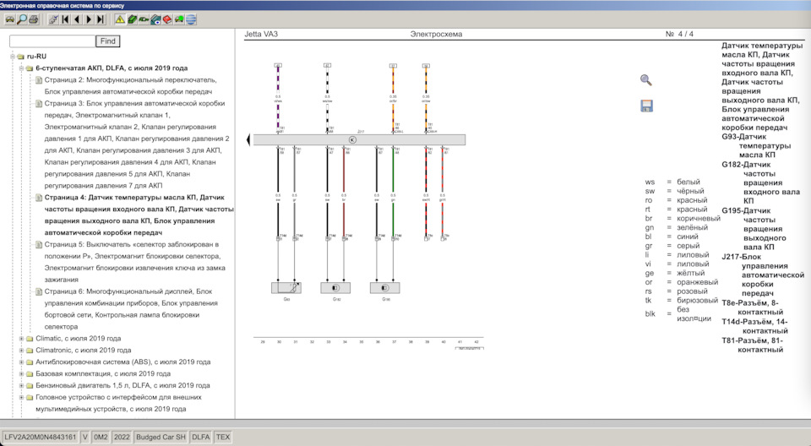Select Антиблокировочная система (ABS) tree item
This screenshot has height=446, width=811.
123,362
